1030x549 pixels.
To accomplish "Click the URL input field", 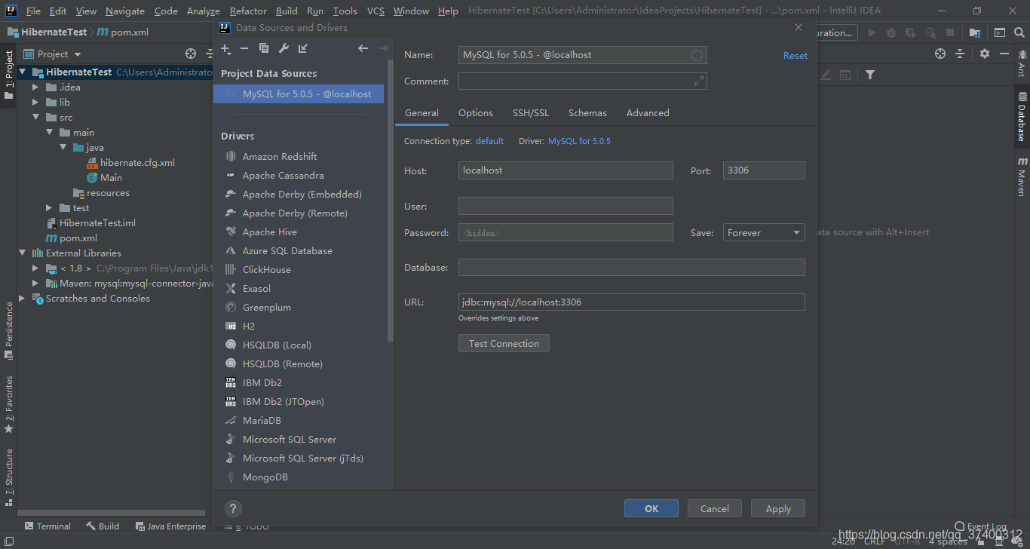I will coord(632,302).
